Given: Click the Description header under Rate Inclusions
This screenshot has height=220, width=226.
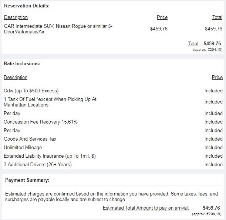Looking at the screenshot, I should tap(16, 77).
